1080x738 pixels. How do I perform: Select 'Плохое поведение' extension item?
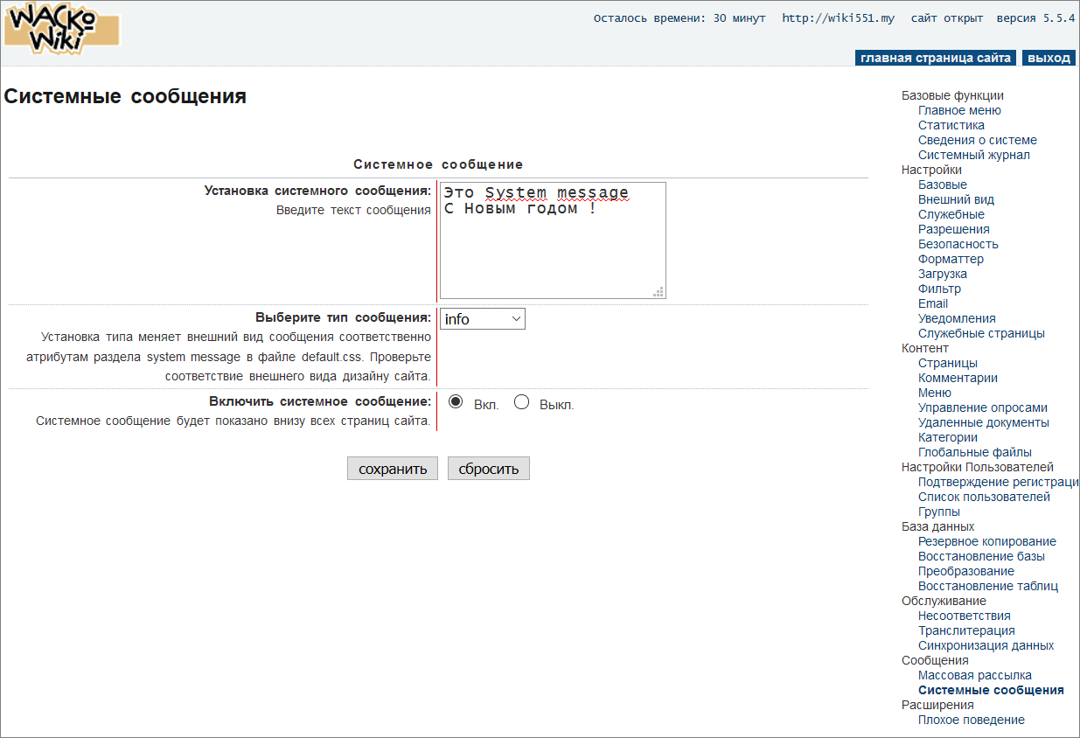click(971, 720)
